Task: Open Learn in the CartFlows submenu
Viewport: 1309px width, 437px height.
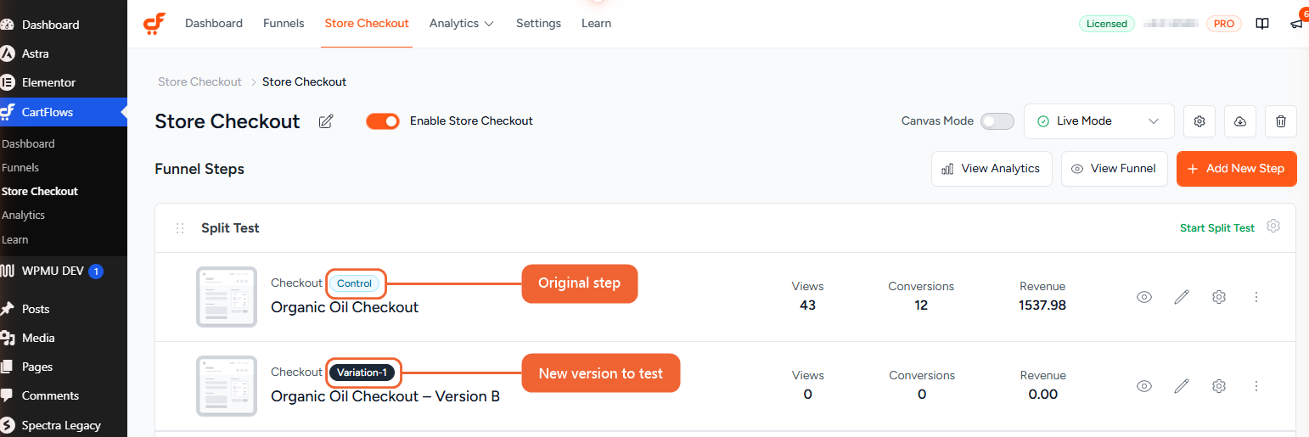Action: [14, 239]
